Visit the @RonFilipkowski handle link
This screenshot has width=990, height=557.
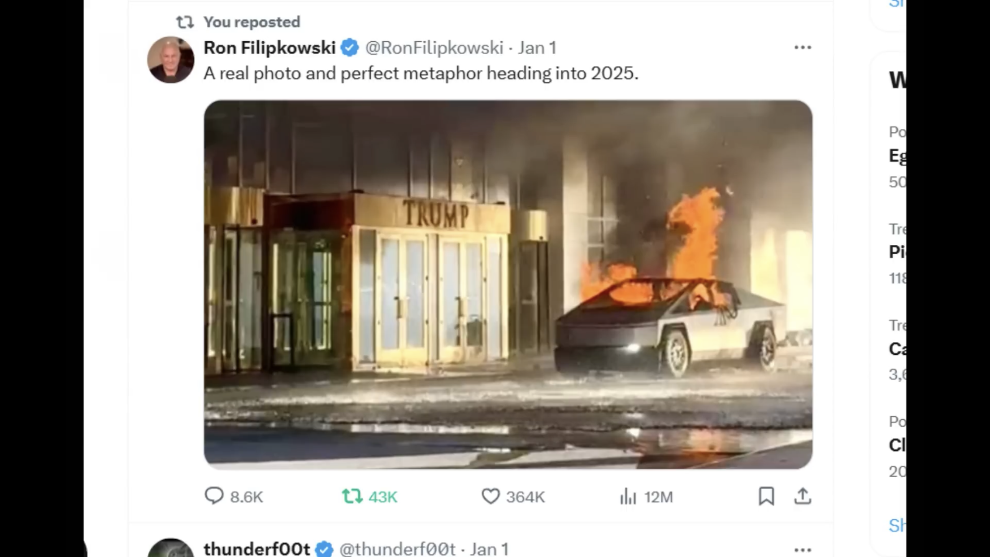tap(434, 48)
